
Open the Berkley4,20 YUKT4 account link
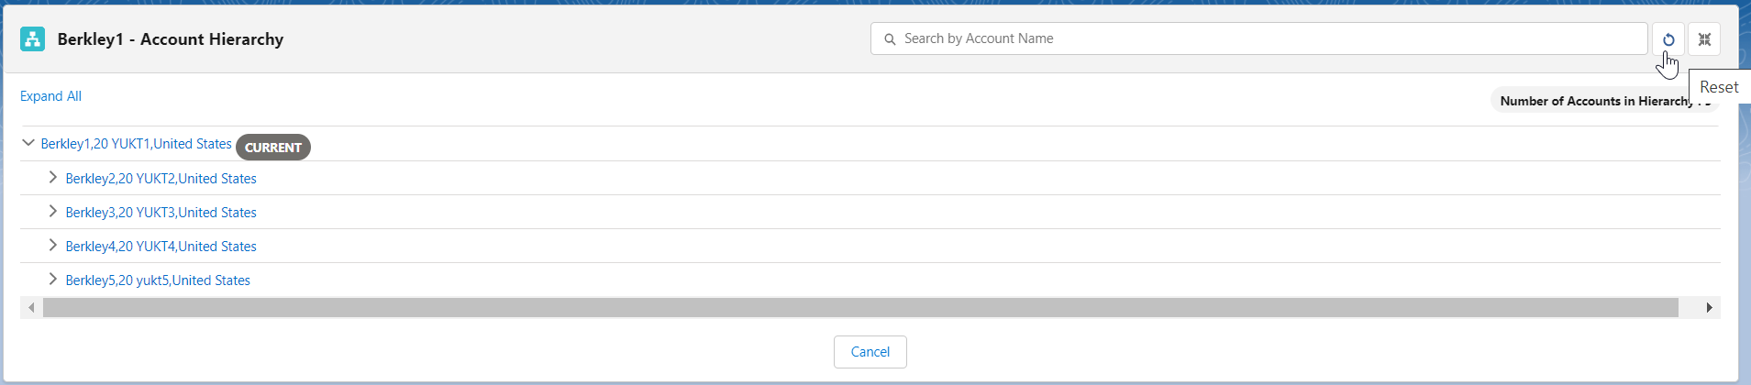click(161, 247)
